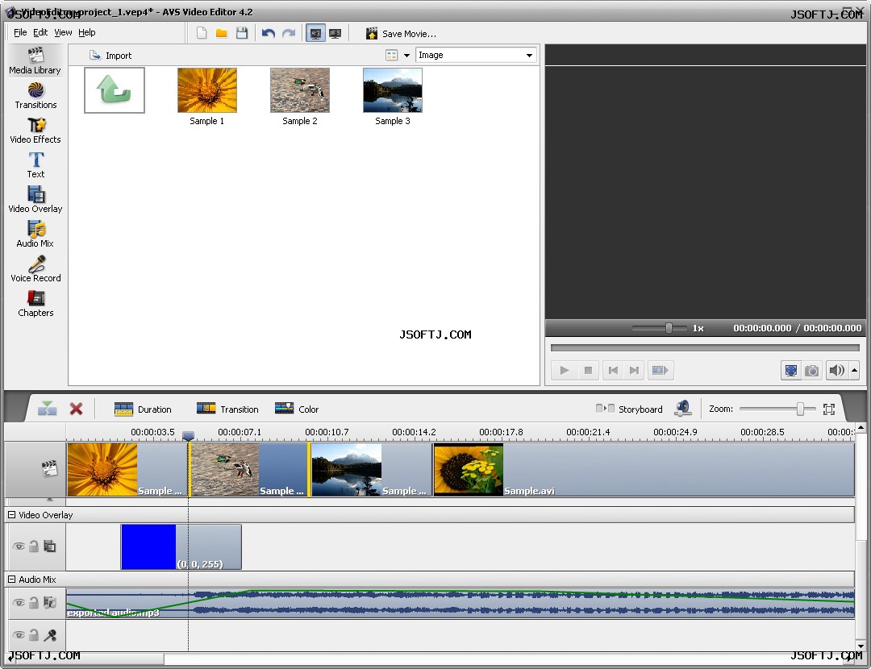Click the red X delete icon on timeline toolbar
This screenshot has height=669, width=871.
[x=76, y=409]
